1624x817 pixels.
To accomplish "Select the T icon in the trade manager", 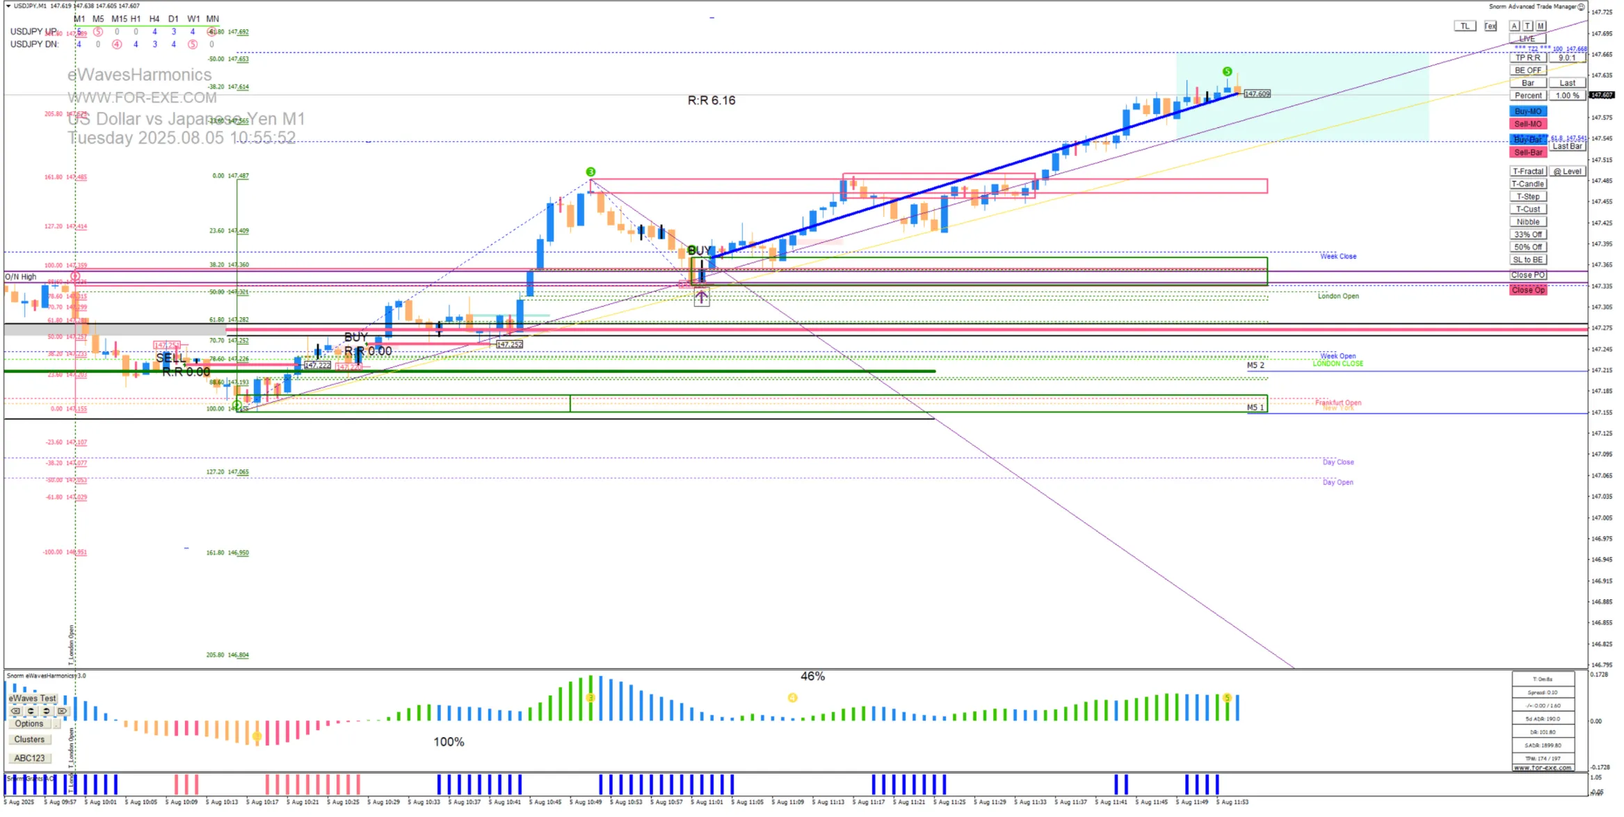I will click(x=1527, y=25).
